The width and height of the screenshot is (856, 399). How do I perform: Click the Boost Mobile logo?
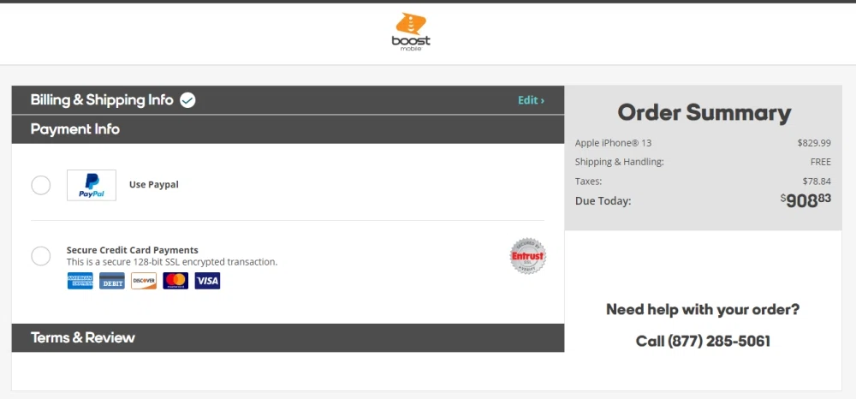tap(411, 32)
